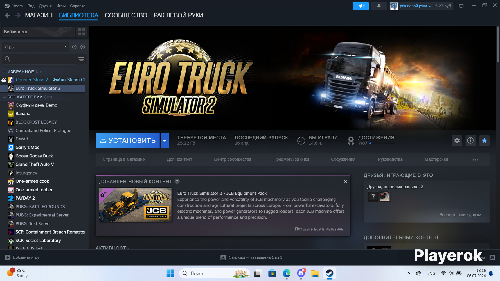Toggle ready-to-play filter icon

click(83, 47)
